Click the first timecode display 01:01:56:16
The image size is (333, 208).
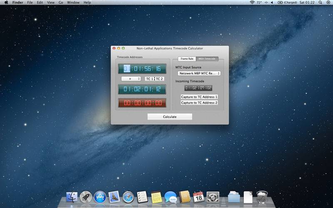[142, 69]
